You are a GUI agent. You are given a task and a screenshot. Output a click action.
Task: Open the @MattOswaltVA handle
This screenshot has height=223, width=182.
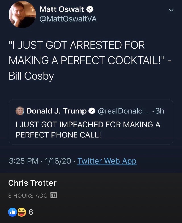68,20
